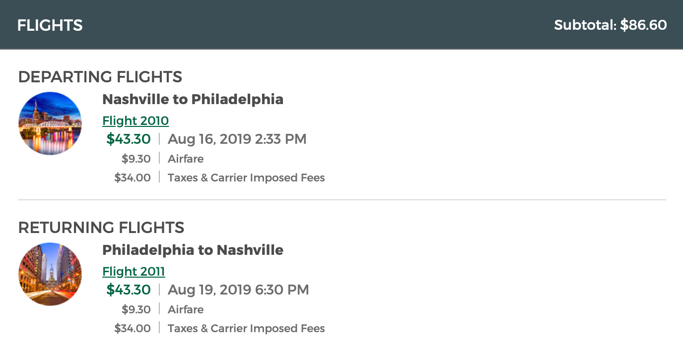Click the FLIGHTS header title

click(x=50, y=25)
